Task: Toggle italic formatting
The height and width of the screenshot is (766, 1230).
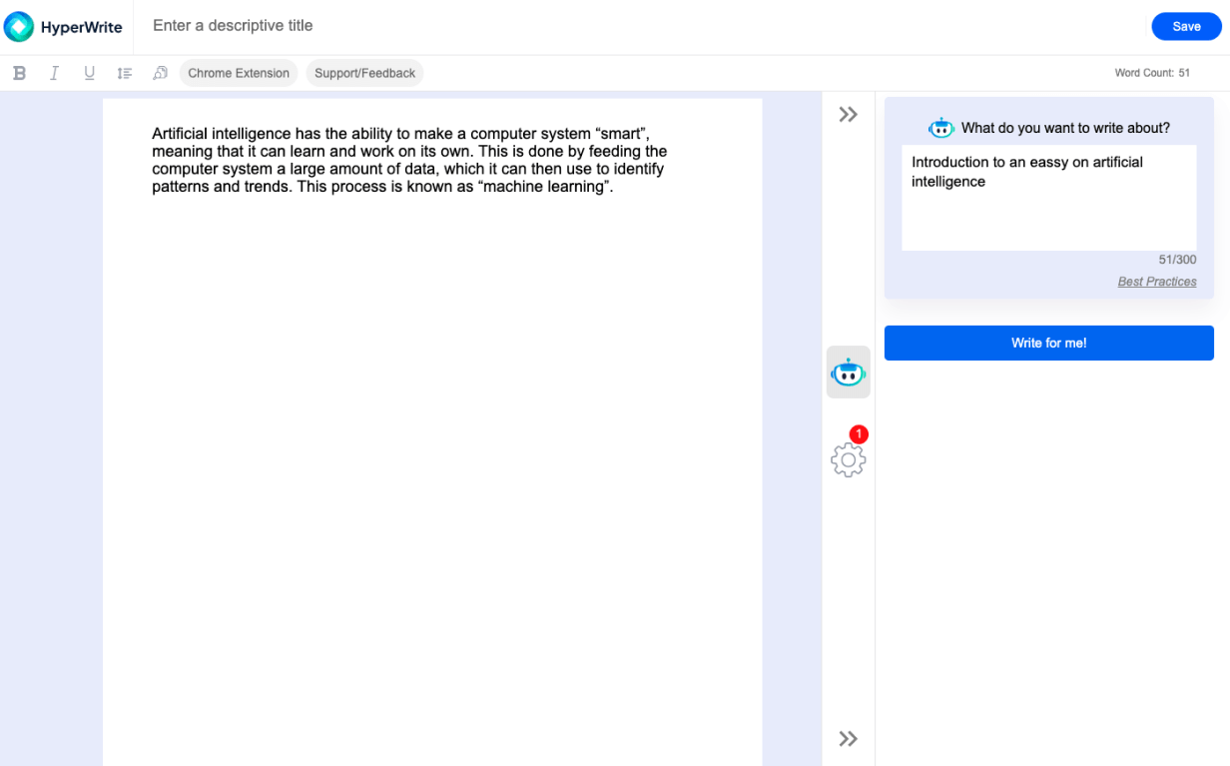Action: [x=54, y=73]
